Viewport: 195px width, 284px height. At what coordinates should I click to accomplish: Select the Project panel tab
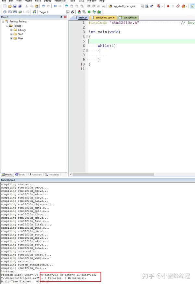(x=7, y=175)
